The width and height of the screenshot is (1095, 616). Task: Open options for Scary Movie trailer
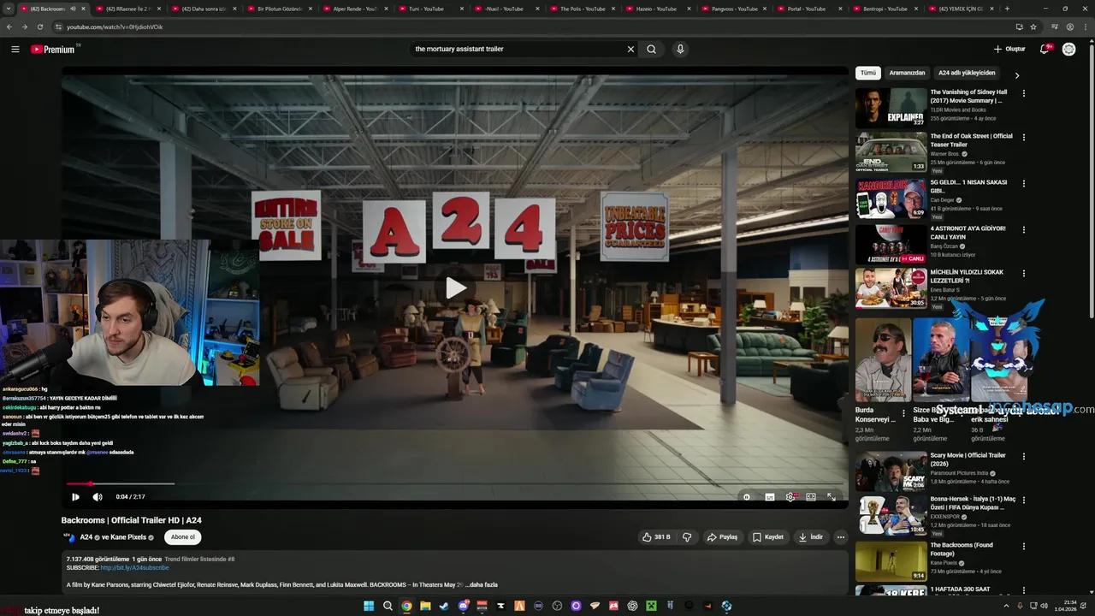click(x=1023, y=456)
